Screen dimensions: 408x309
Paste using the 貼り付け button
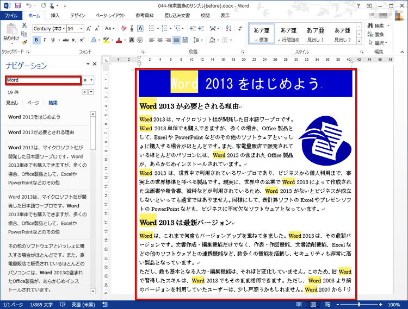pyautogui.click(x=11, y=34)
